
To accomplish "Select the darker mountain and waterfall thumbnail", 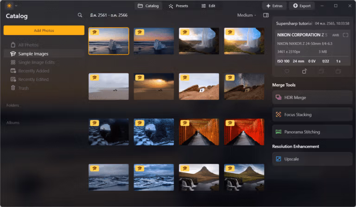I will coord(199,177).
